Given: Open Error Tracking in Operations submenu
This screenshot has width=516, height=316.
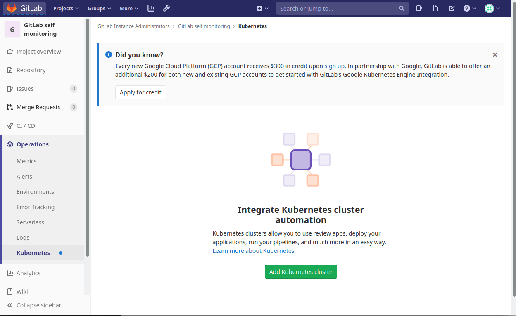Looking at the screenshot, I should click(36, 207).
